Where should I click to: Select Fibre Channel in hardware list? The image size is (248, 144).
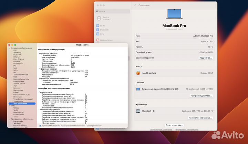tap(19, 59)
